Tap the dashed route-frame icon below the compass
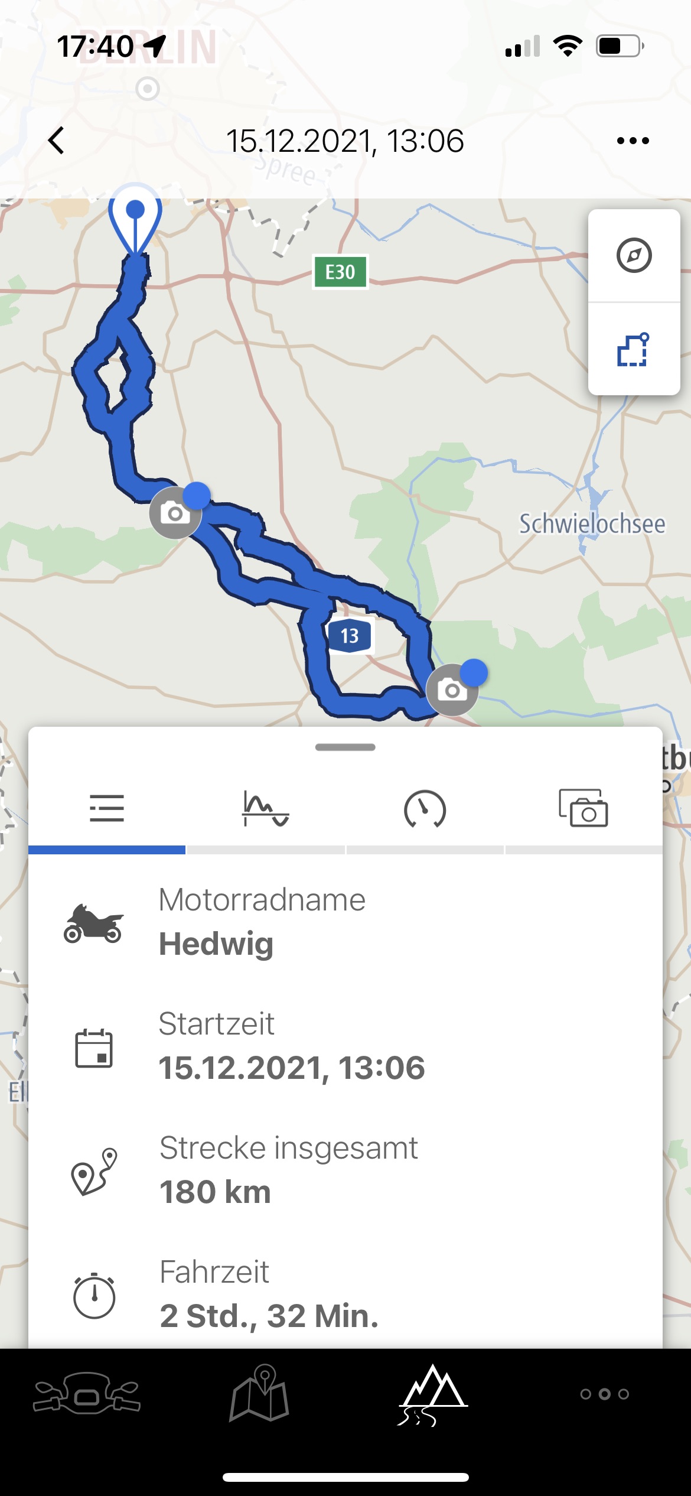Screen dimensions: 691x1496 coord(634,349)
